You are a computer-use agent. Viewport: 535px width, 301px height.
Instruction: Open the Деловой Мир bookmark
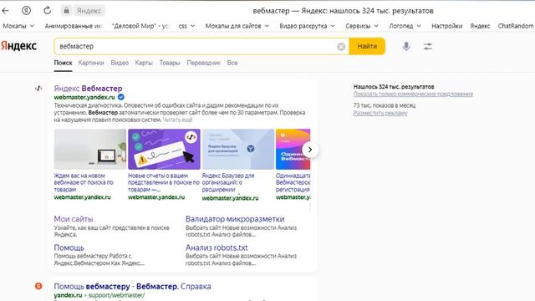(141, 26)
